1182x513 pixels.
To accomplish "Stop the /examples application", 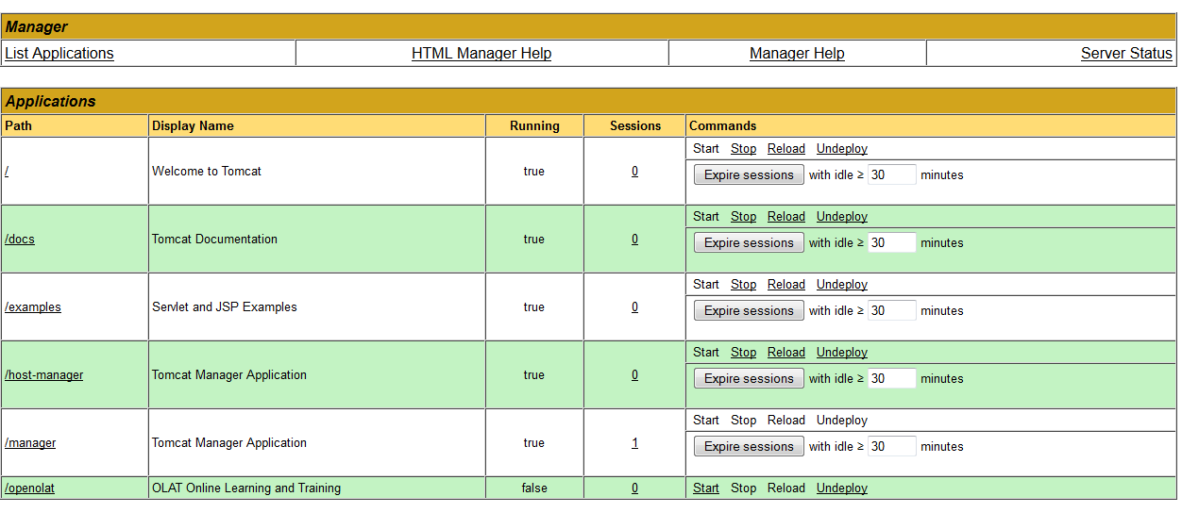I will coord(744,285).
